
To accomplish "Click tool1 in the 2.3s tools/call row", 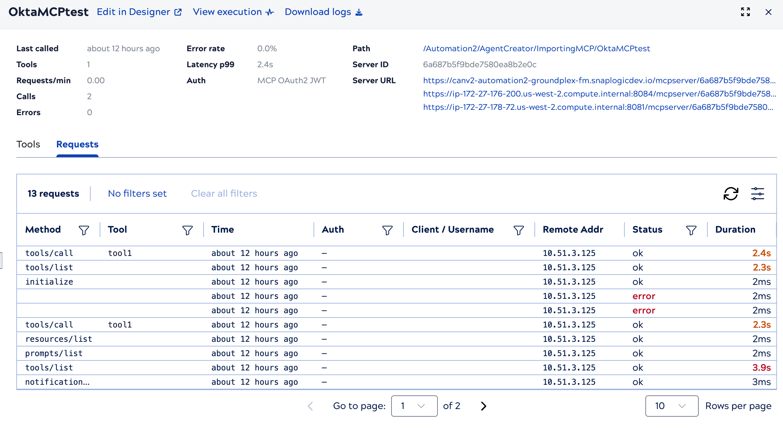I will point(120,325).
